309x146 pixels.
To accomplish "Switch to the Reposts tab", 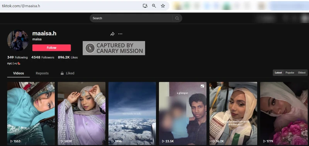I will pyautogui.click(x=42, y=73).
